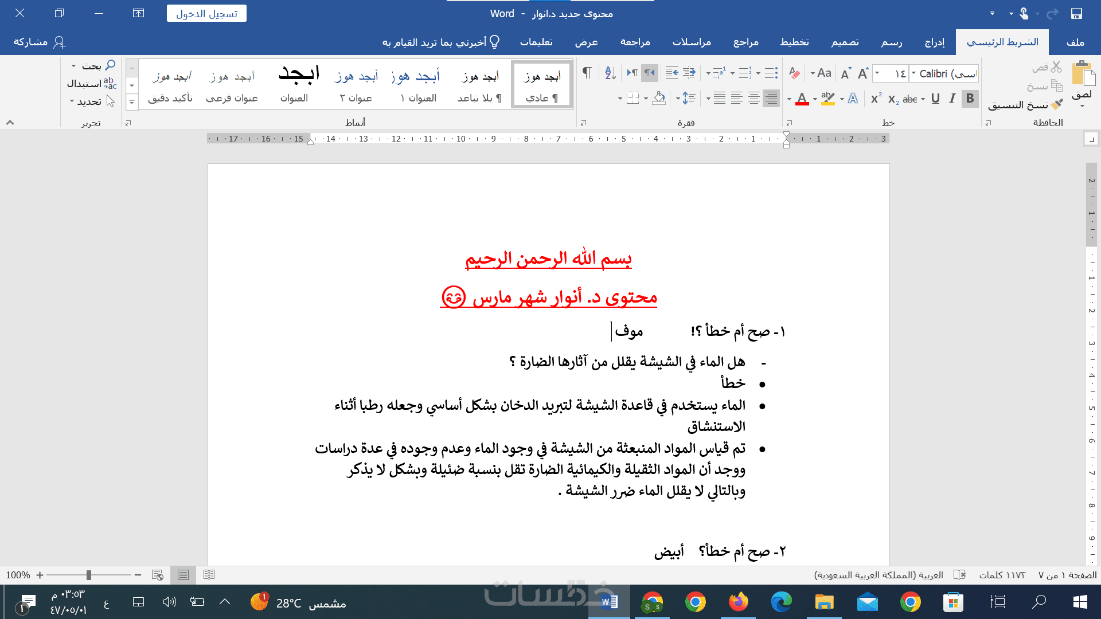The height and width of the screenshot is (619, 1101).
Task: Toggle Italic formatting button
Action: (x=952, y=99)
